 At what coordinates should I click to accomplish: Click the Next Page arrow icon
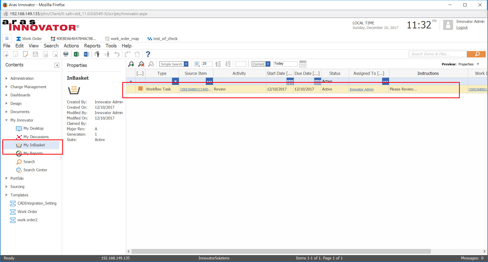pyautogui.click(x=228, y=64)
